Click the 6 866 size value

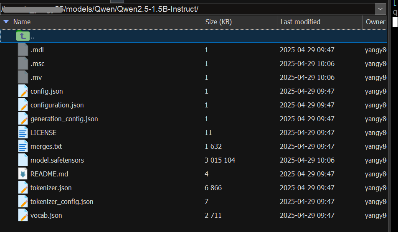coord(213,188)
